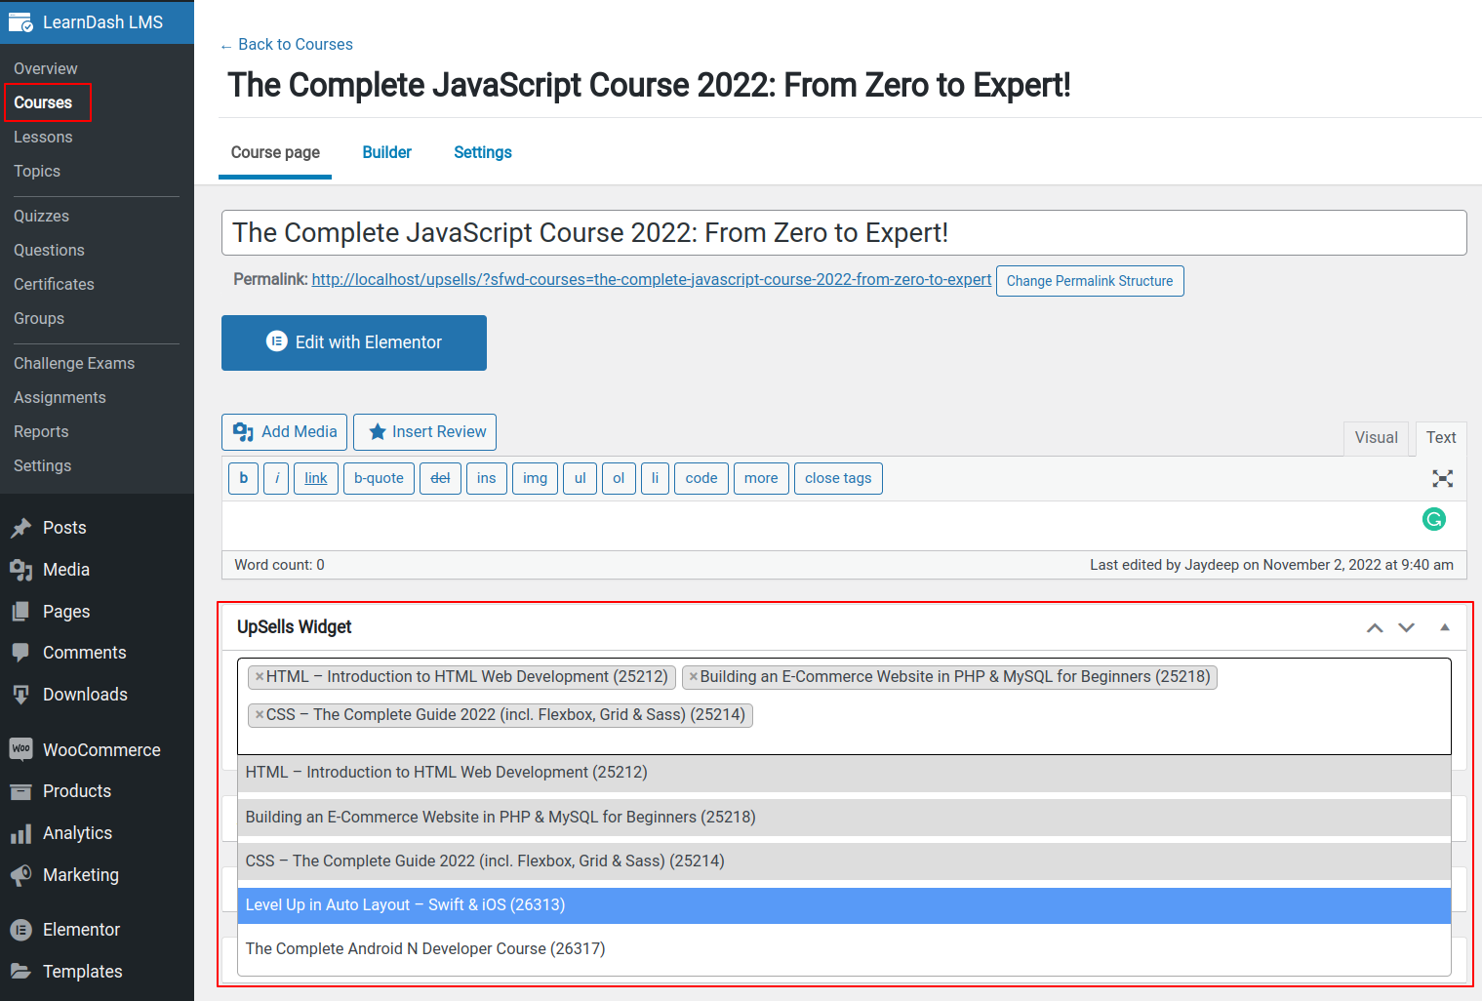Viewport: 1482px width, 1001px height.
Task: Click the course title input field
Action: 843,233
